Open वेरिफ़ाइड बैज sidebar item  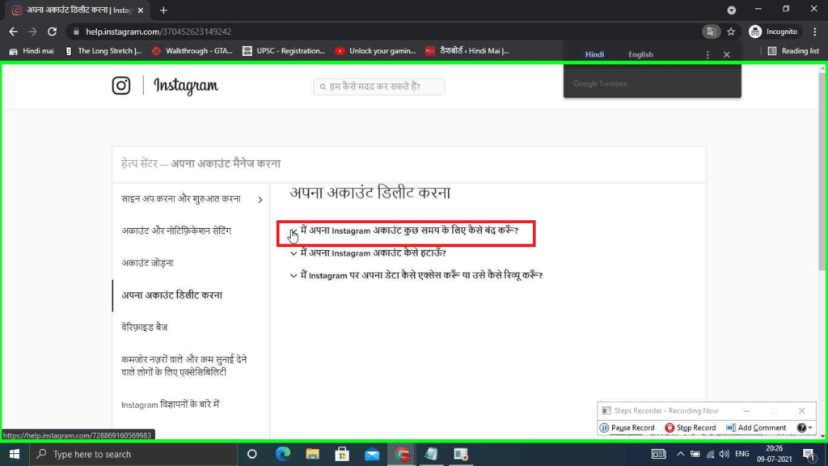144,328
